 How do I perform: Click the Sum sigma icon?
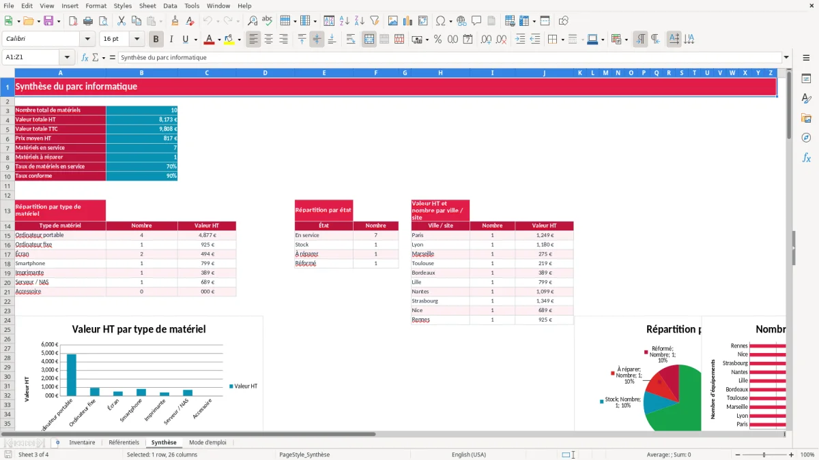95,58
